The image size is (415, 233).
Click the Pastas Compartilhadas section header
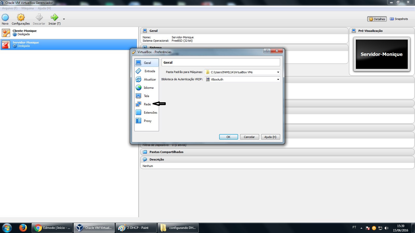[x=277, y=152]
